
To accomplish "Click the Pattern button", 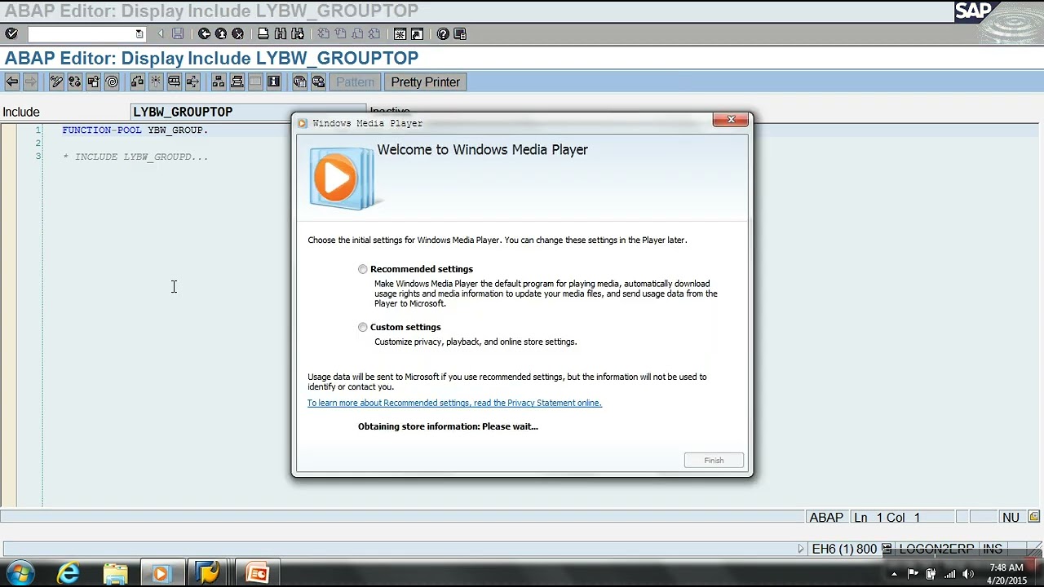I will 355,82.
